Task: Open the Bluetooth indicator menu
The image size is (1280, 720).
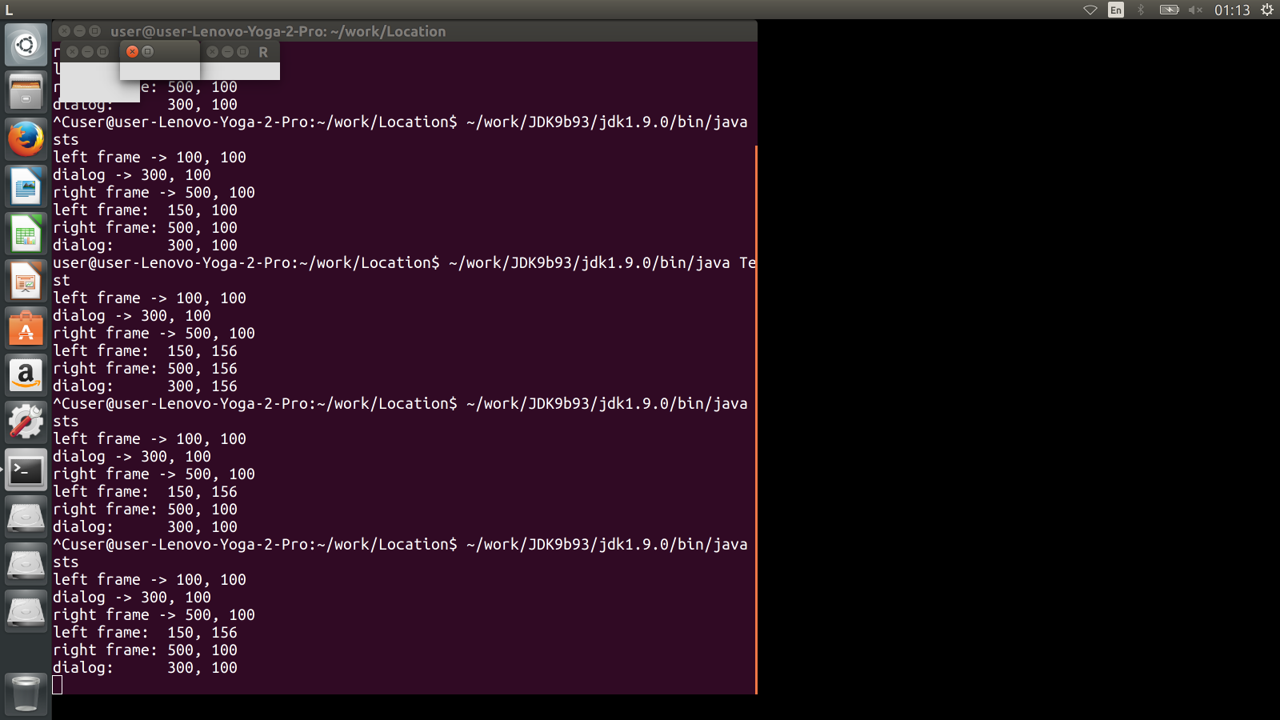Action: tap(1142, 10)
